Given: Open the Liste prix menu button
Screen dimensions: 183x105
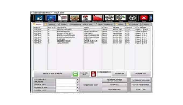Looking at the screenshot, I should (84, 74).
